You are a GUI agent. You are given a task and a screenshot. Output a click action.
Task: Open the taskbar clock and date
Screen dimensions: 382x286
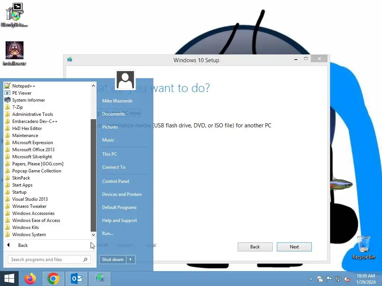point(366,279)
